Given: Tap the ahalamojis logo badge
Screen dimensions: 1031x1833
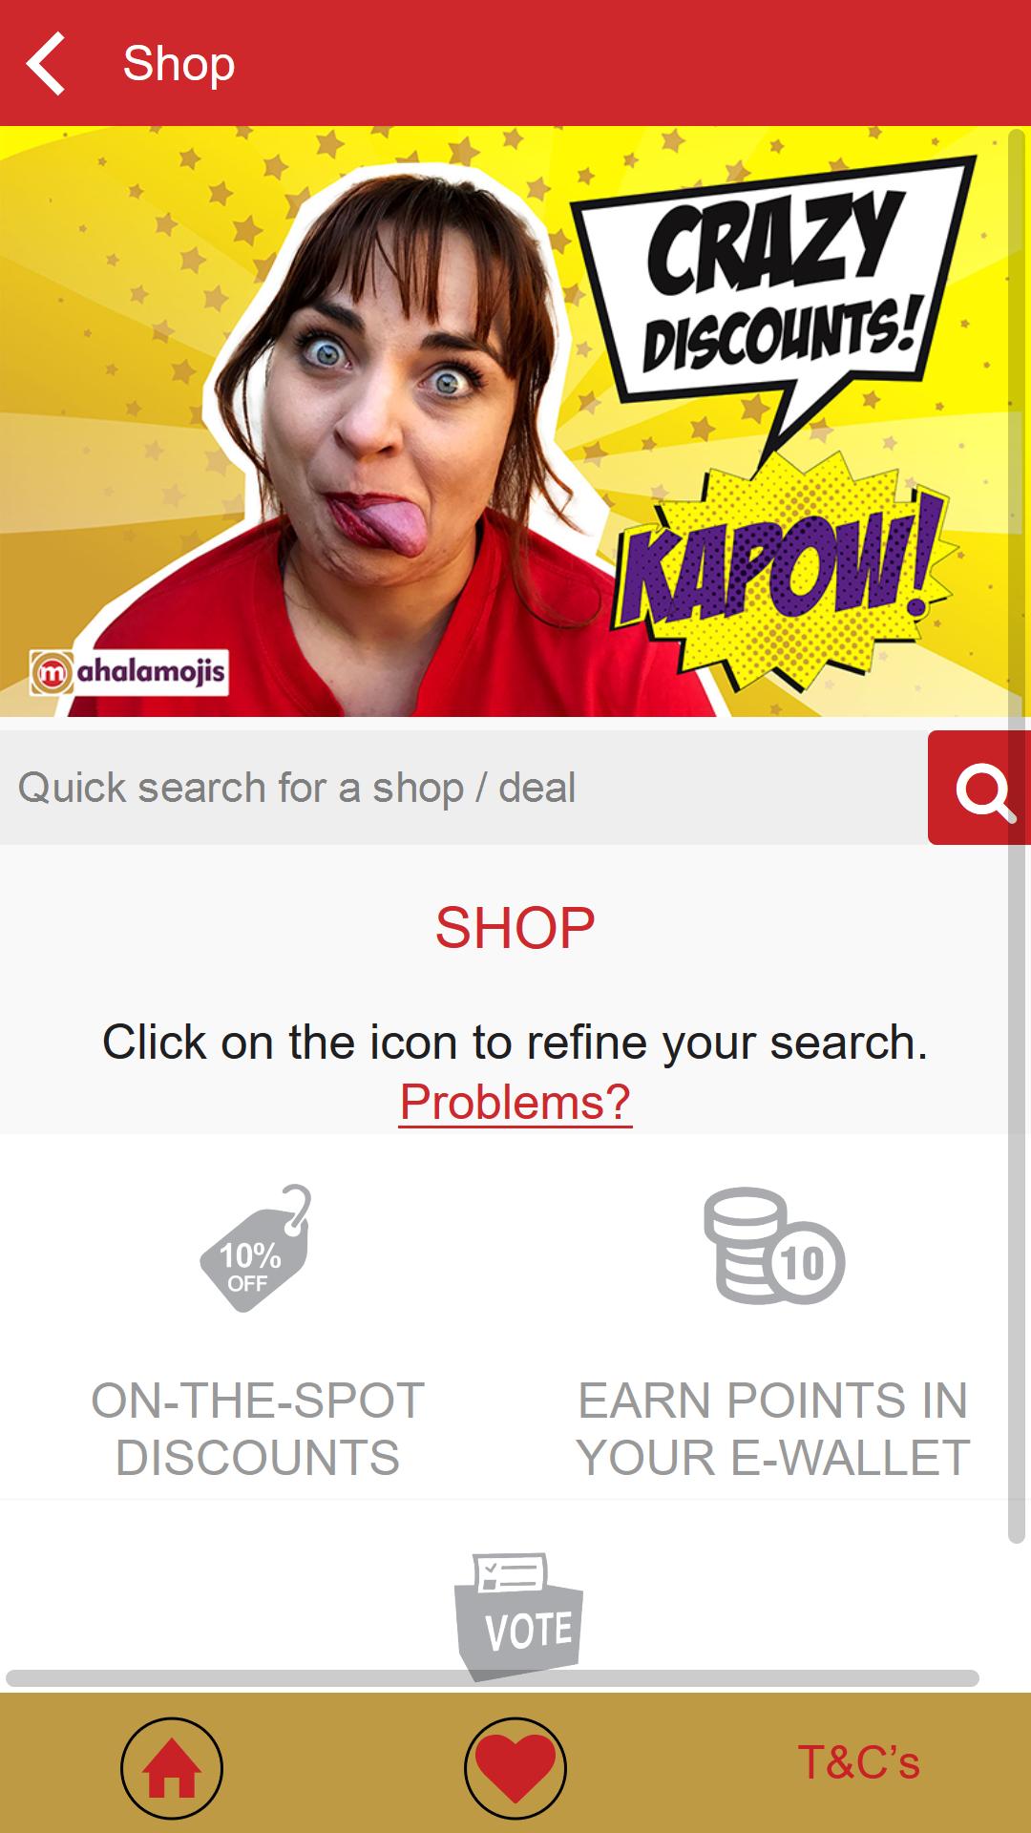Looking at the screenshot, I should pyautogui.click(x=129, y=672).
